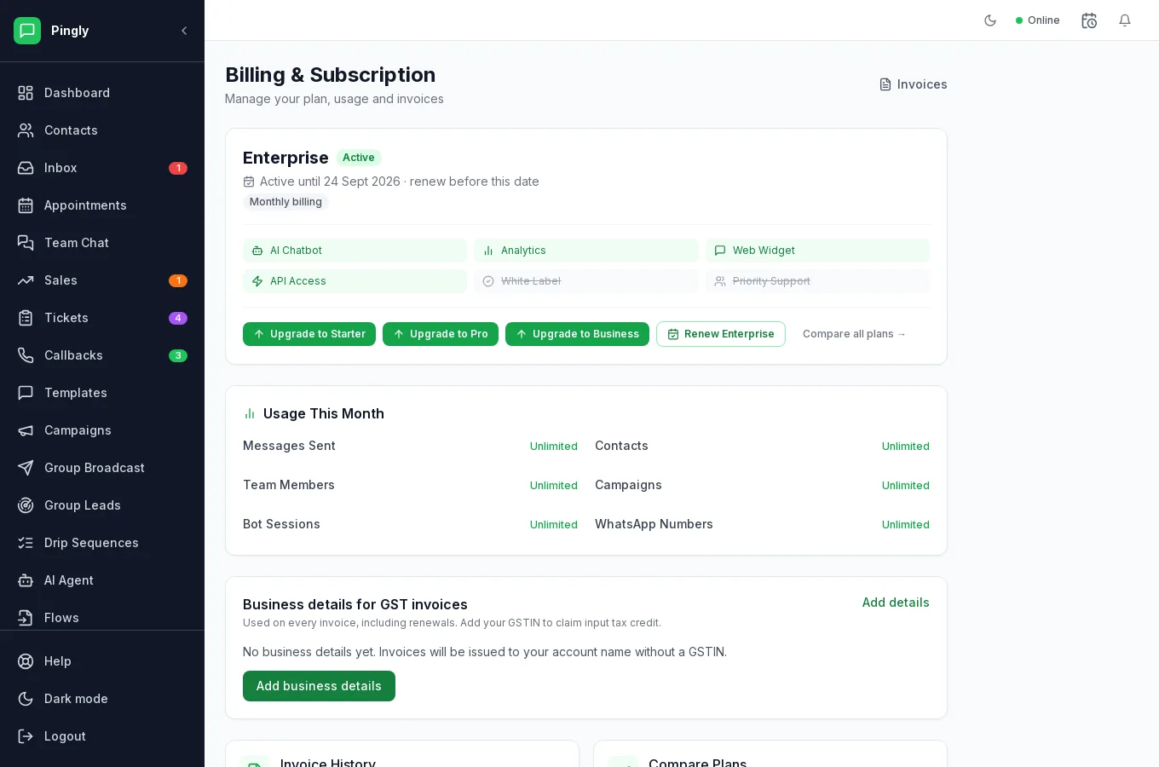Click the Web Widget feature chip
Viewport: 1159px width, 767px height.
[817, 251]
